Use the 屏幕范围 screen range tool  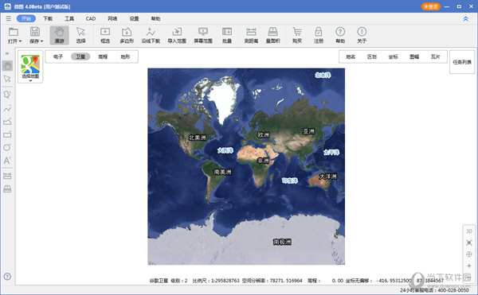point(203,35)
